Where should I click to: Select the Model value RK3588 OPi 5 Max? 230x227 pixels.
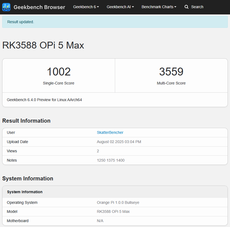pyautogui.click(x=113, y=211)
